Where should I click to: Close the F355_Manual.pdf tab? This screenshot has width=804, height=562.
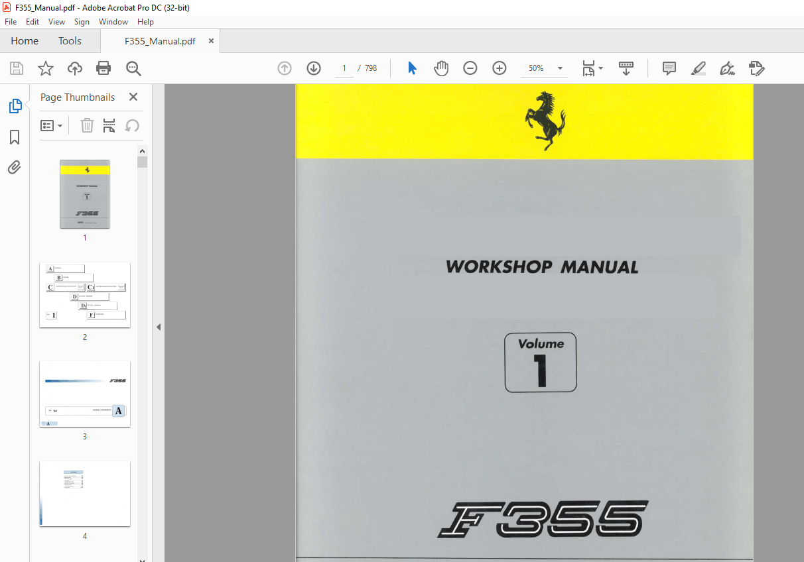pos(212,41)
